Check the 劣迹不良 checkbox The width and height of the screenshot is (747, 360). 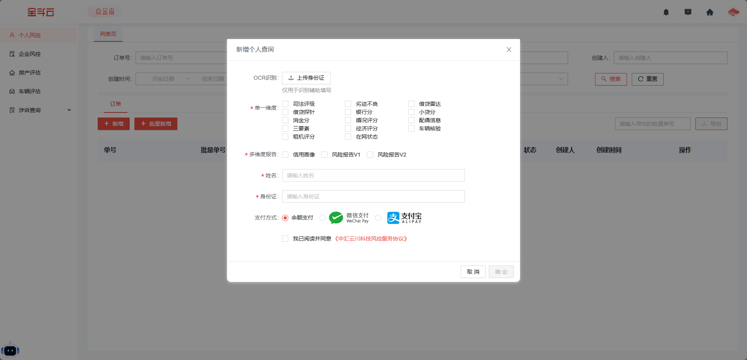pos(348,104)
